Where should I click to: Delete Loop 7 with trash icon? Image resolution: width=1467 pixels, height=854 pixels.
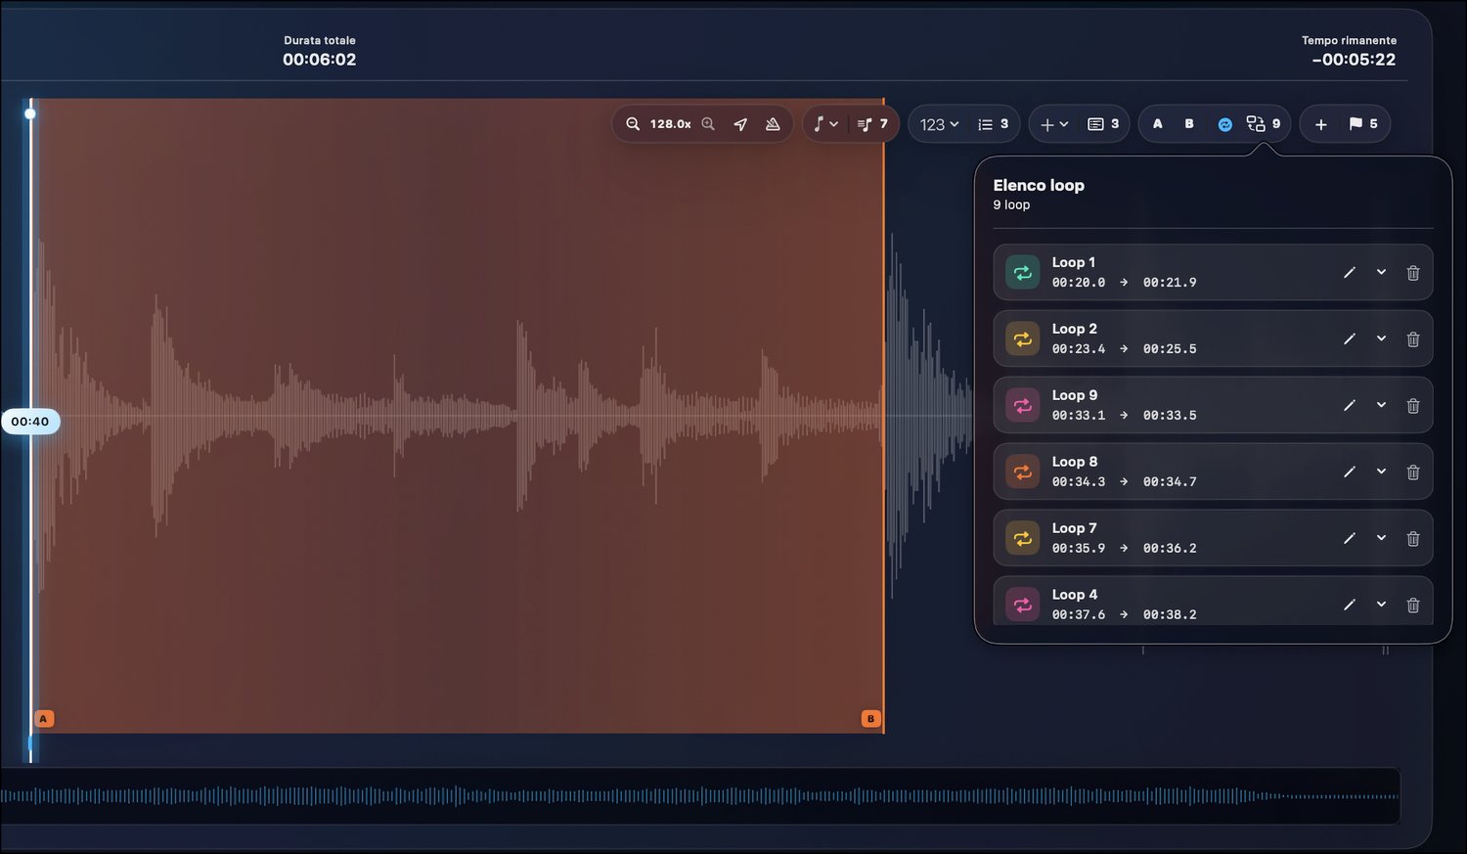(x=1413, y=539)
